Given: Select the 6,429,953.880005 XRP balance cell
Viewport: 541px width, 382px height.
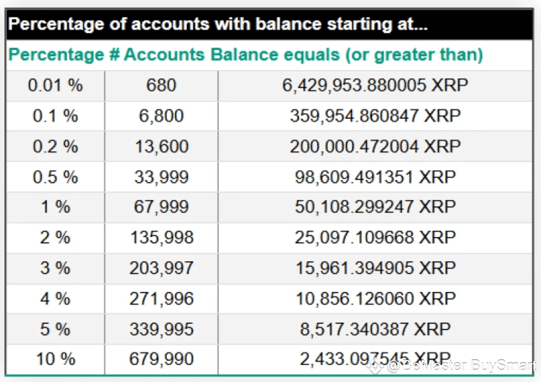Looking at the screenshot, I should click(x=375, y=86).
